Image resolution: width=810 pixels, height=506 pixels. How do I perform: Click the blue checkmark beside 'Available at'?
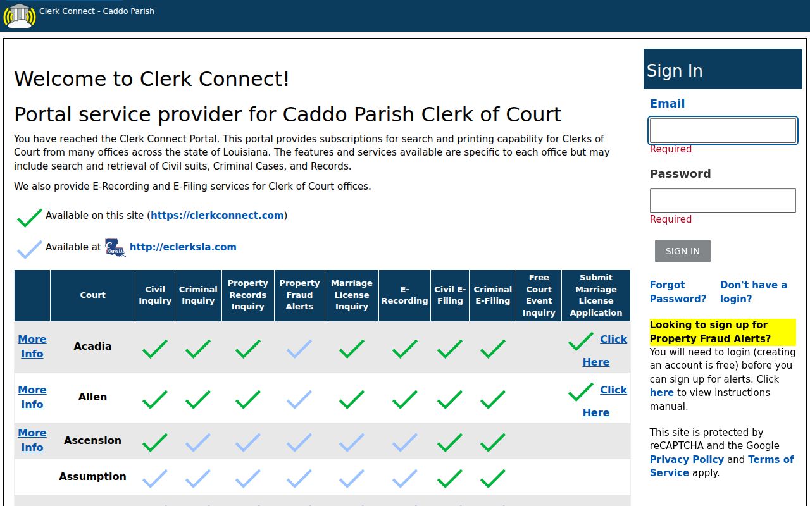[30, 249]
